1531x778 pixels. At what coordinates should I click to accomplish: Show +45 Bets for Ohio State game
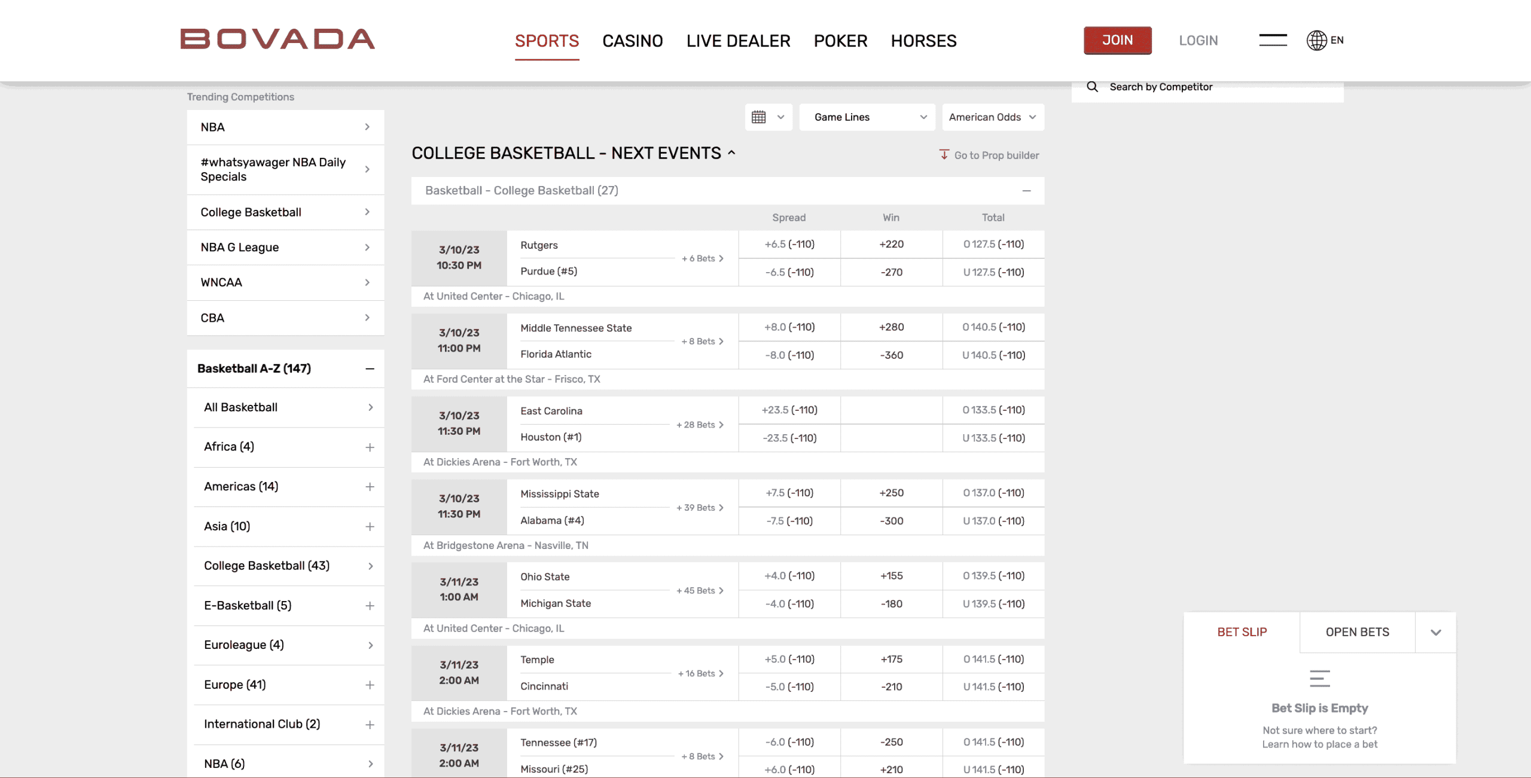tap(700, 591)
